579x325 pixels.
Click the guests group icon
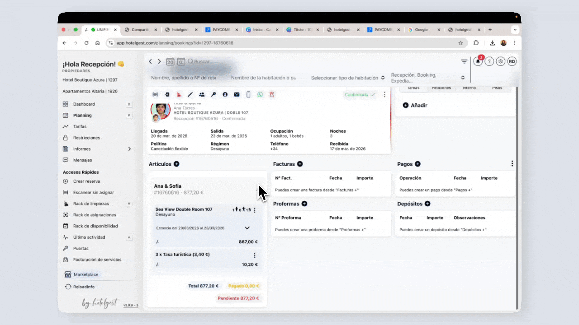coord(202,95)
